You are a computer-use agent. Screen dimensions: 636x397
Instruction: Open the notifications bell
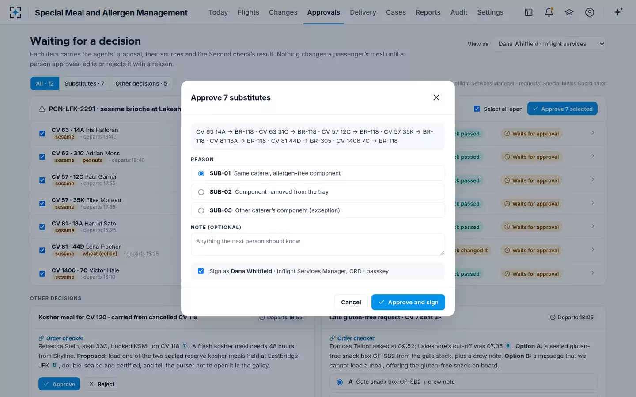coord(549,12)
